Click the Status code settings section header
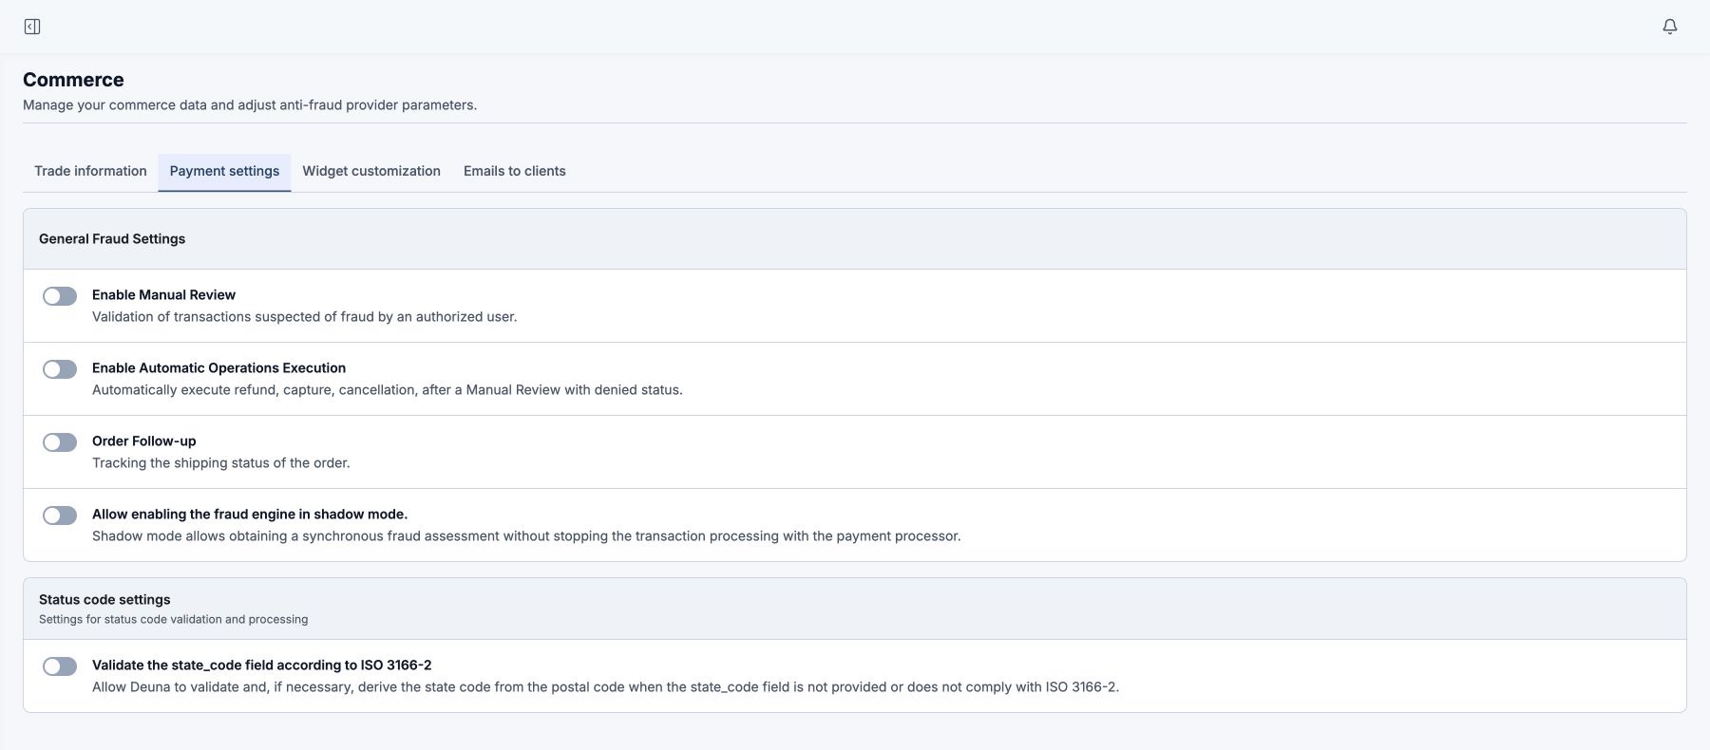This screenshot has width=1710, height=750. click(x=104, y=600)
